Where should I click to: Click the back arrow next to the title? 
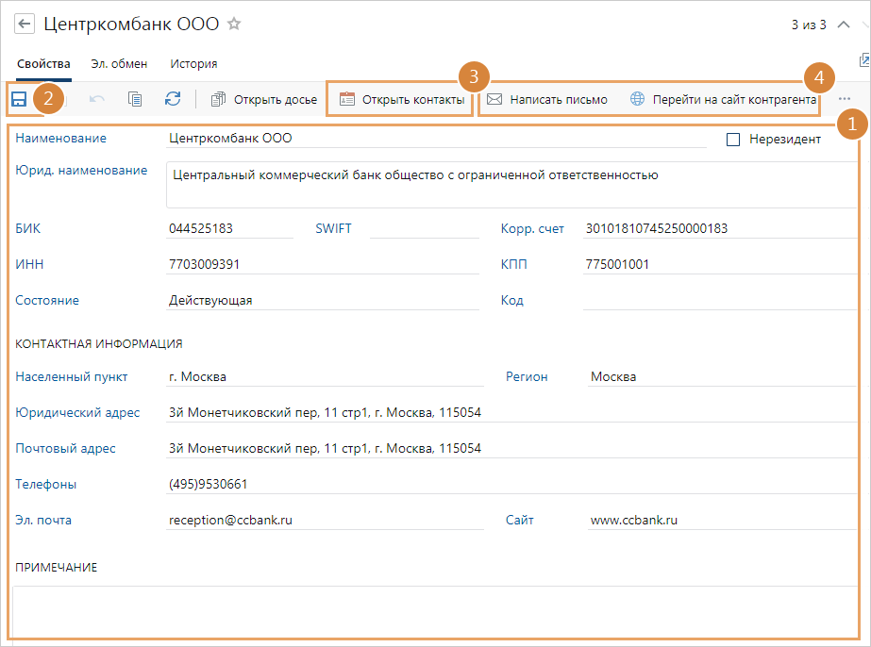click(x=25, y=25)
